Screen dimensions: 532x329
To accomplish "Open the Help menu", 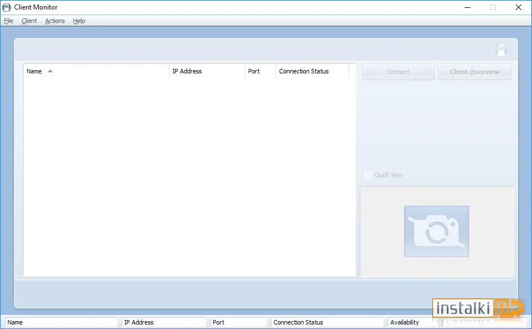I will [x=79, y=21].
